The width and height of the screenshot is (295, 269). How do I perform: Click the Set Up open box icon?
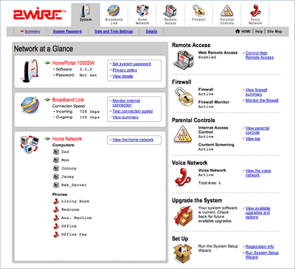(183, 254)
